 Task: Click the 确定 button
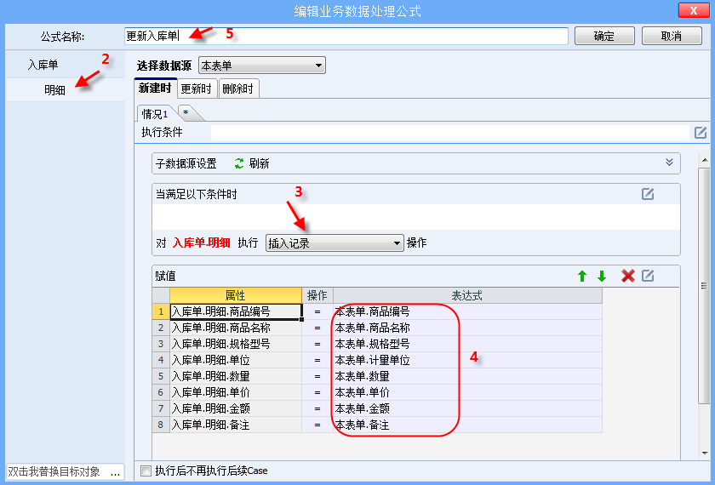[604, 36]
